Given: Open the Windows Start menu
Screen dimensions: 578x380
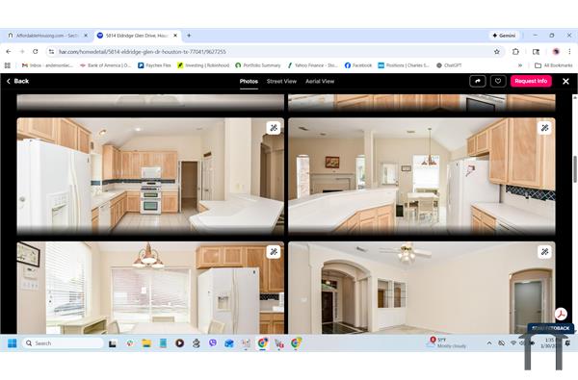Looking at the screenshot, I should coord(13,343).
